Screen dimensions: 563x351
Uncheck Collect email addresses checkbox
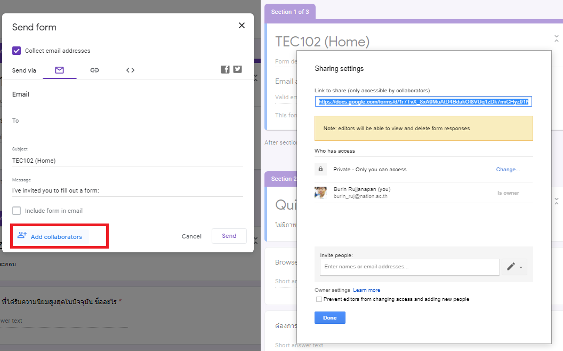(x=17, y=51)
